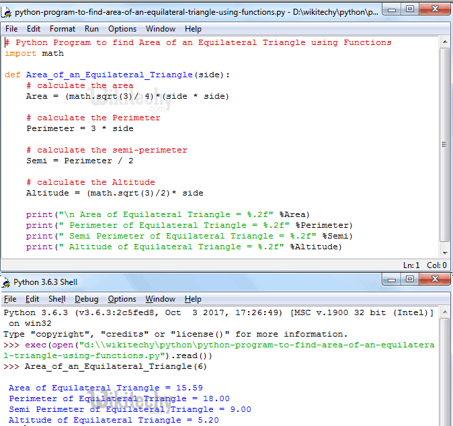Click the output 'Perimeter of Equilateral Triangle = 18.00'

click(x=120, y=398)
